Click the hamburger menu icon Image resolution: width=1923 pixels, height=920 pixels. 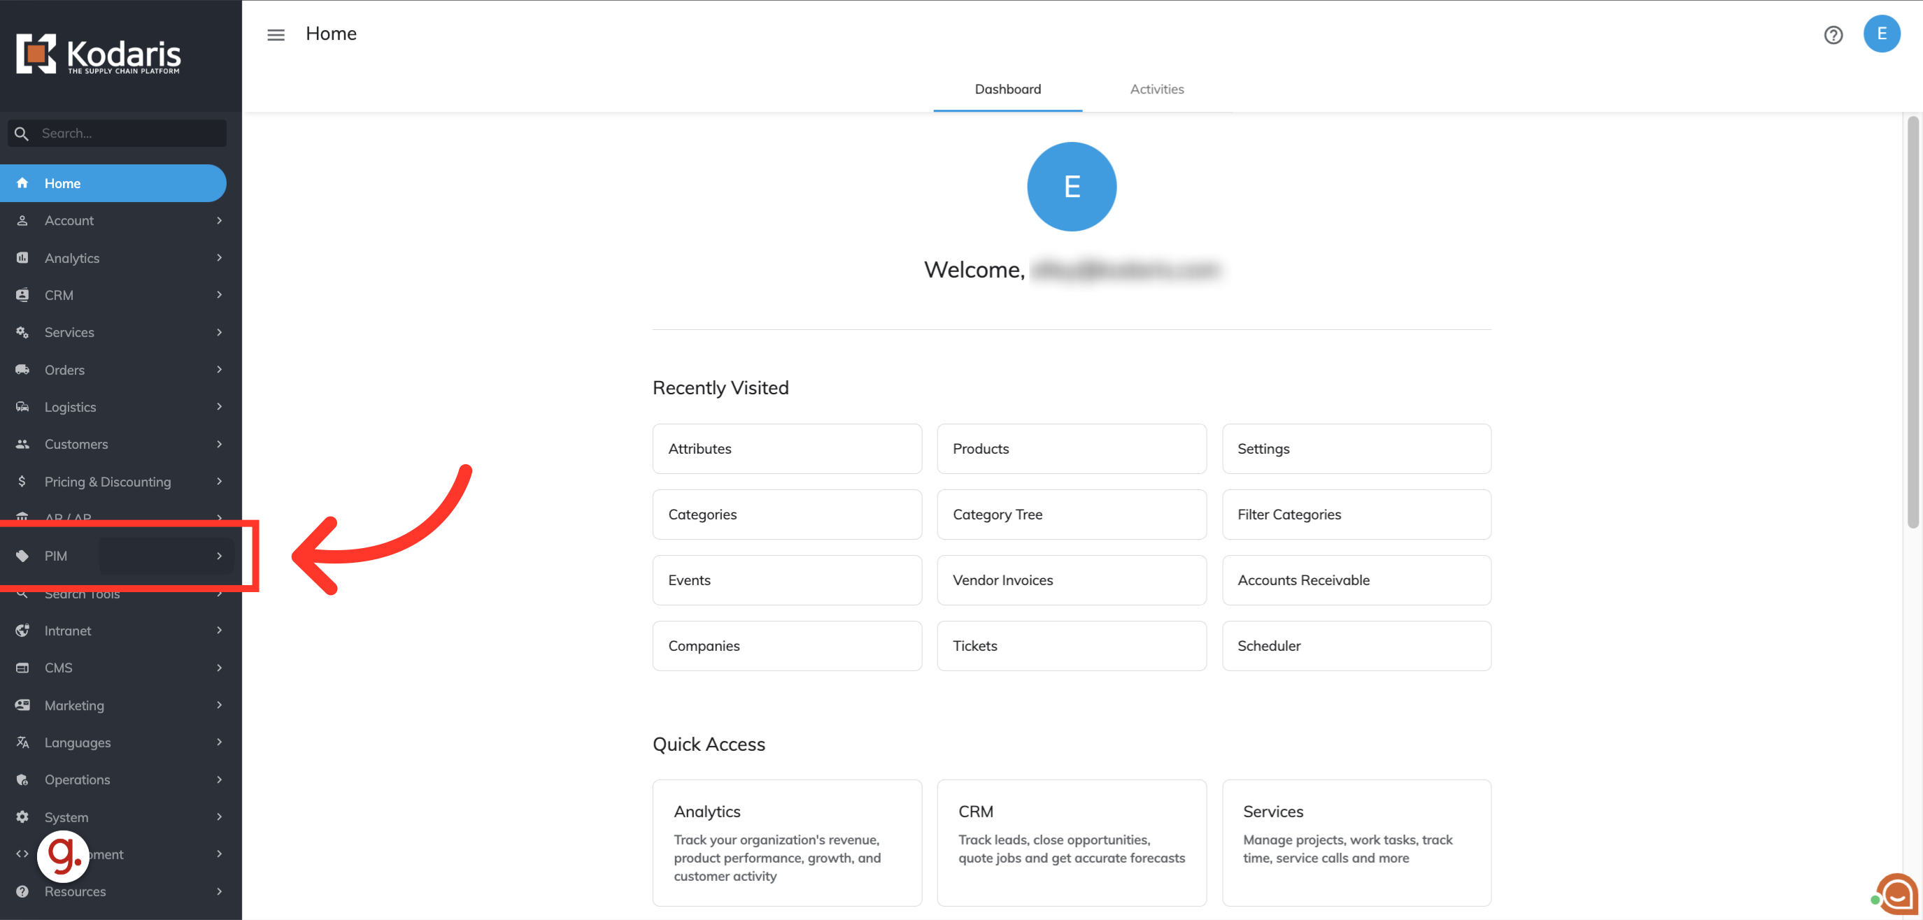pyautogui.click(x=276, y=34)
